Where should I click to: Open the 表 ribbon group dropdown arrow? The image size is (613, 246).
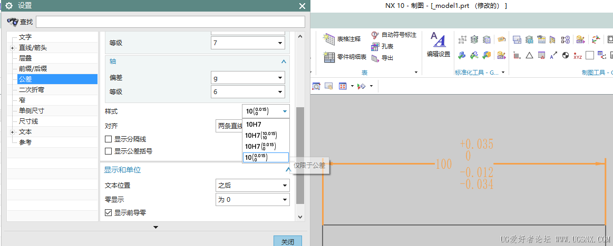[416, 73]
